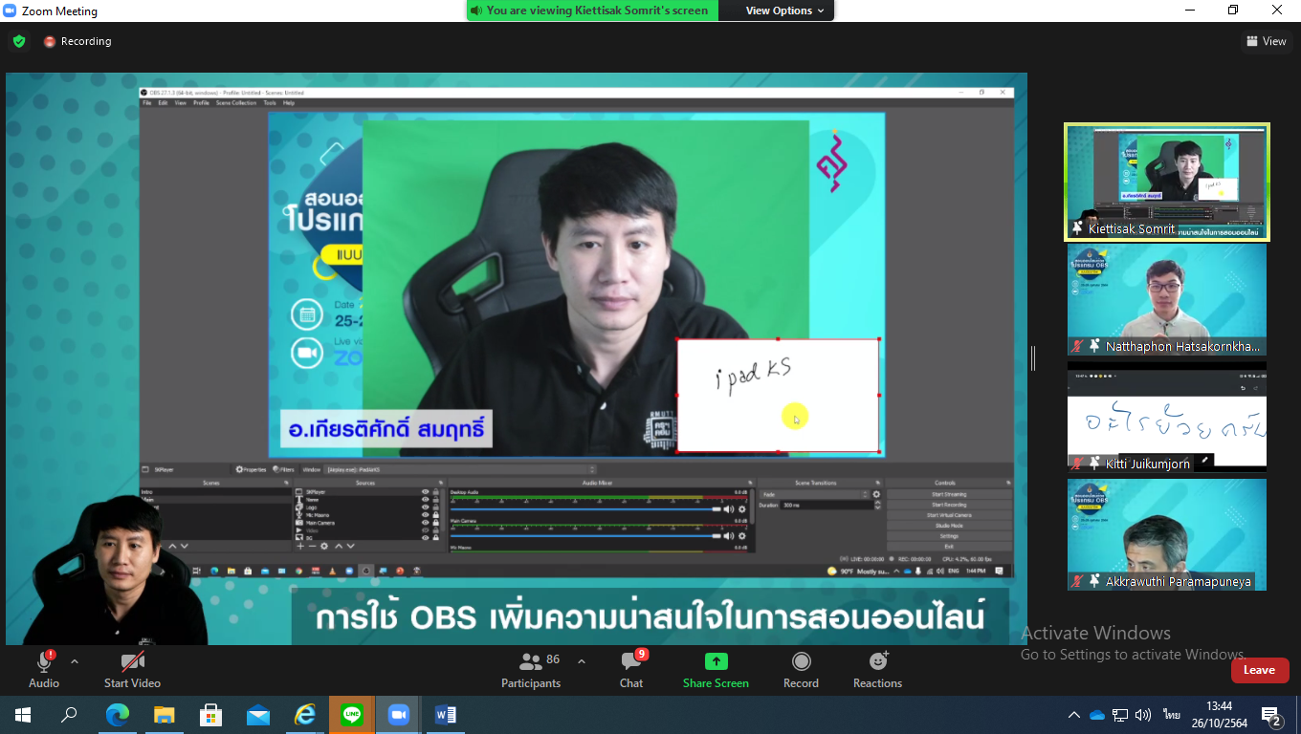Screen dimensions: 1301x734
Task: Toggle SKPlayer source visibility eye in OBS
Action: pos(425,492)
